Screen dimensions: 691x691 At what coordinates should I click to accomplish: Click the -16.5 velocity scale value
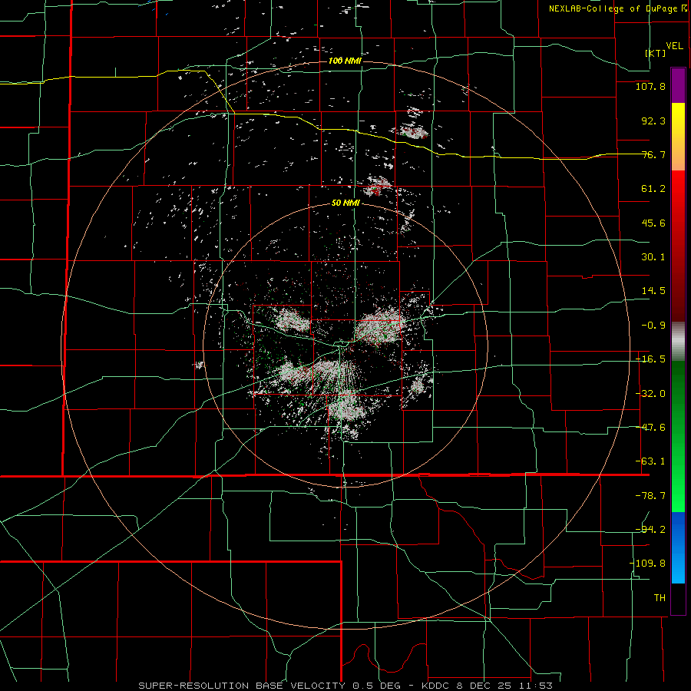(x=650, y=359)
